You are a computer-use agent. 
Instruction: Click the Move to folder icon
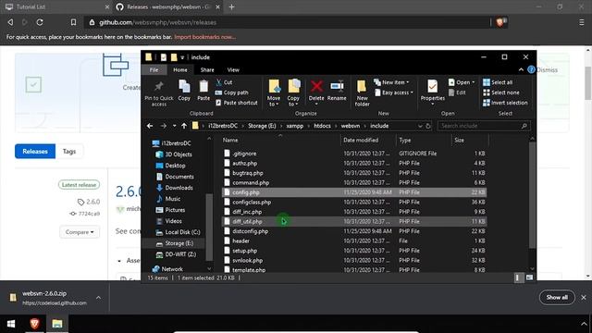(274, 86)
